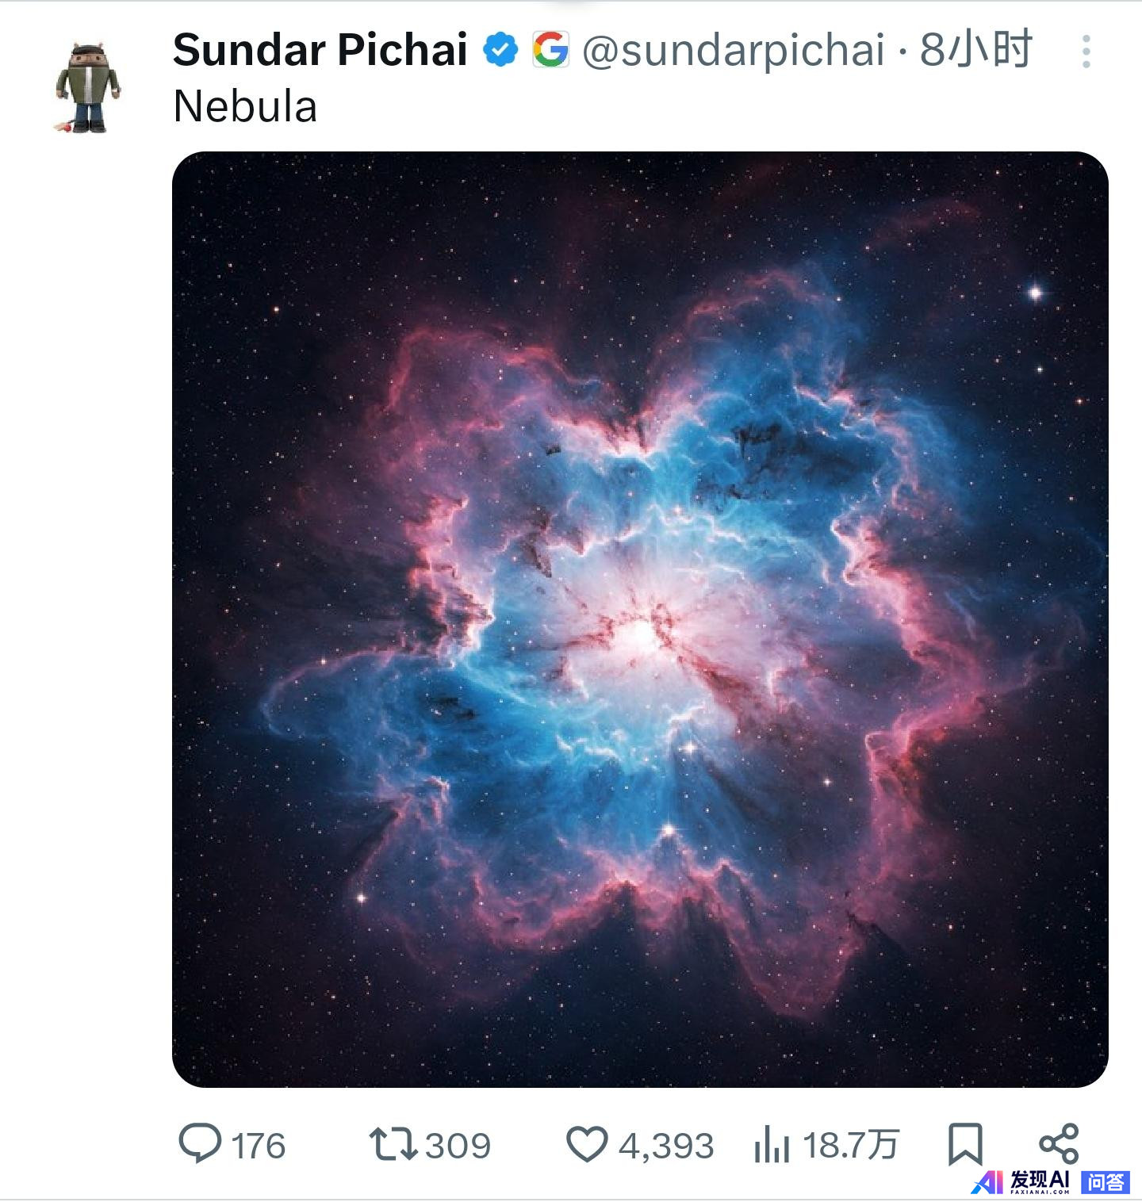
Task: Click the 问答 watermark button
Action: 1106,1182
